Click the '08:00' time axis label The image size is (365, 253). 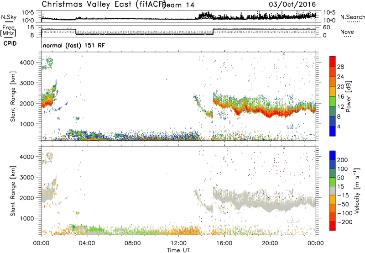pos(133,243)
